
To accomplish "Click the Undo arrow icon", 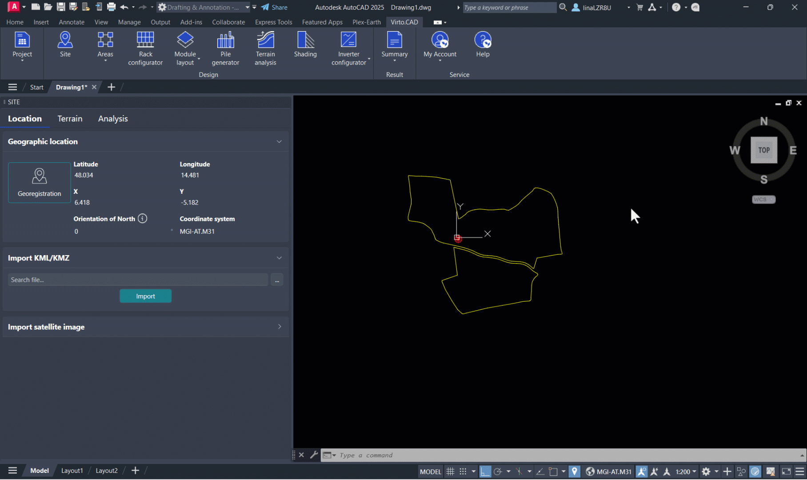I will pyautogui.click(x=124, y=7).
